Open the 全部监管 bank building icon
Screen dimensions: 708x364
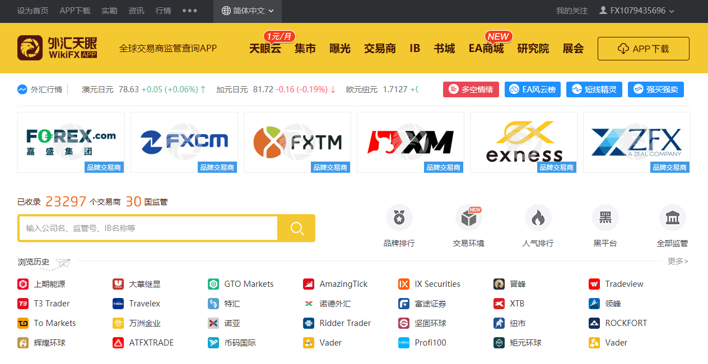[673, 218]
